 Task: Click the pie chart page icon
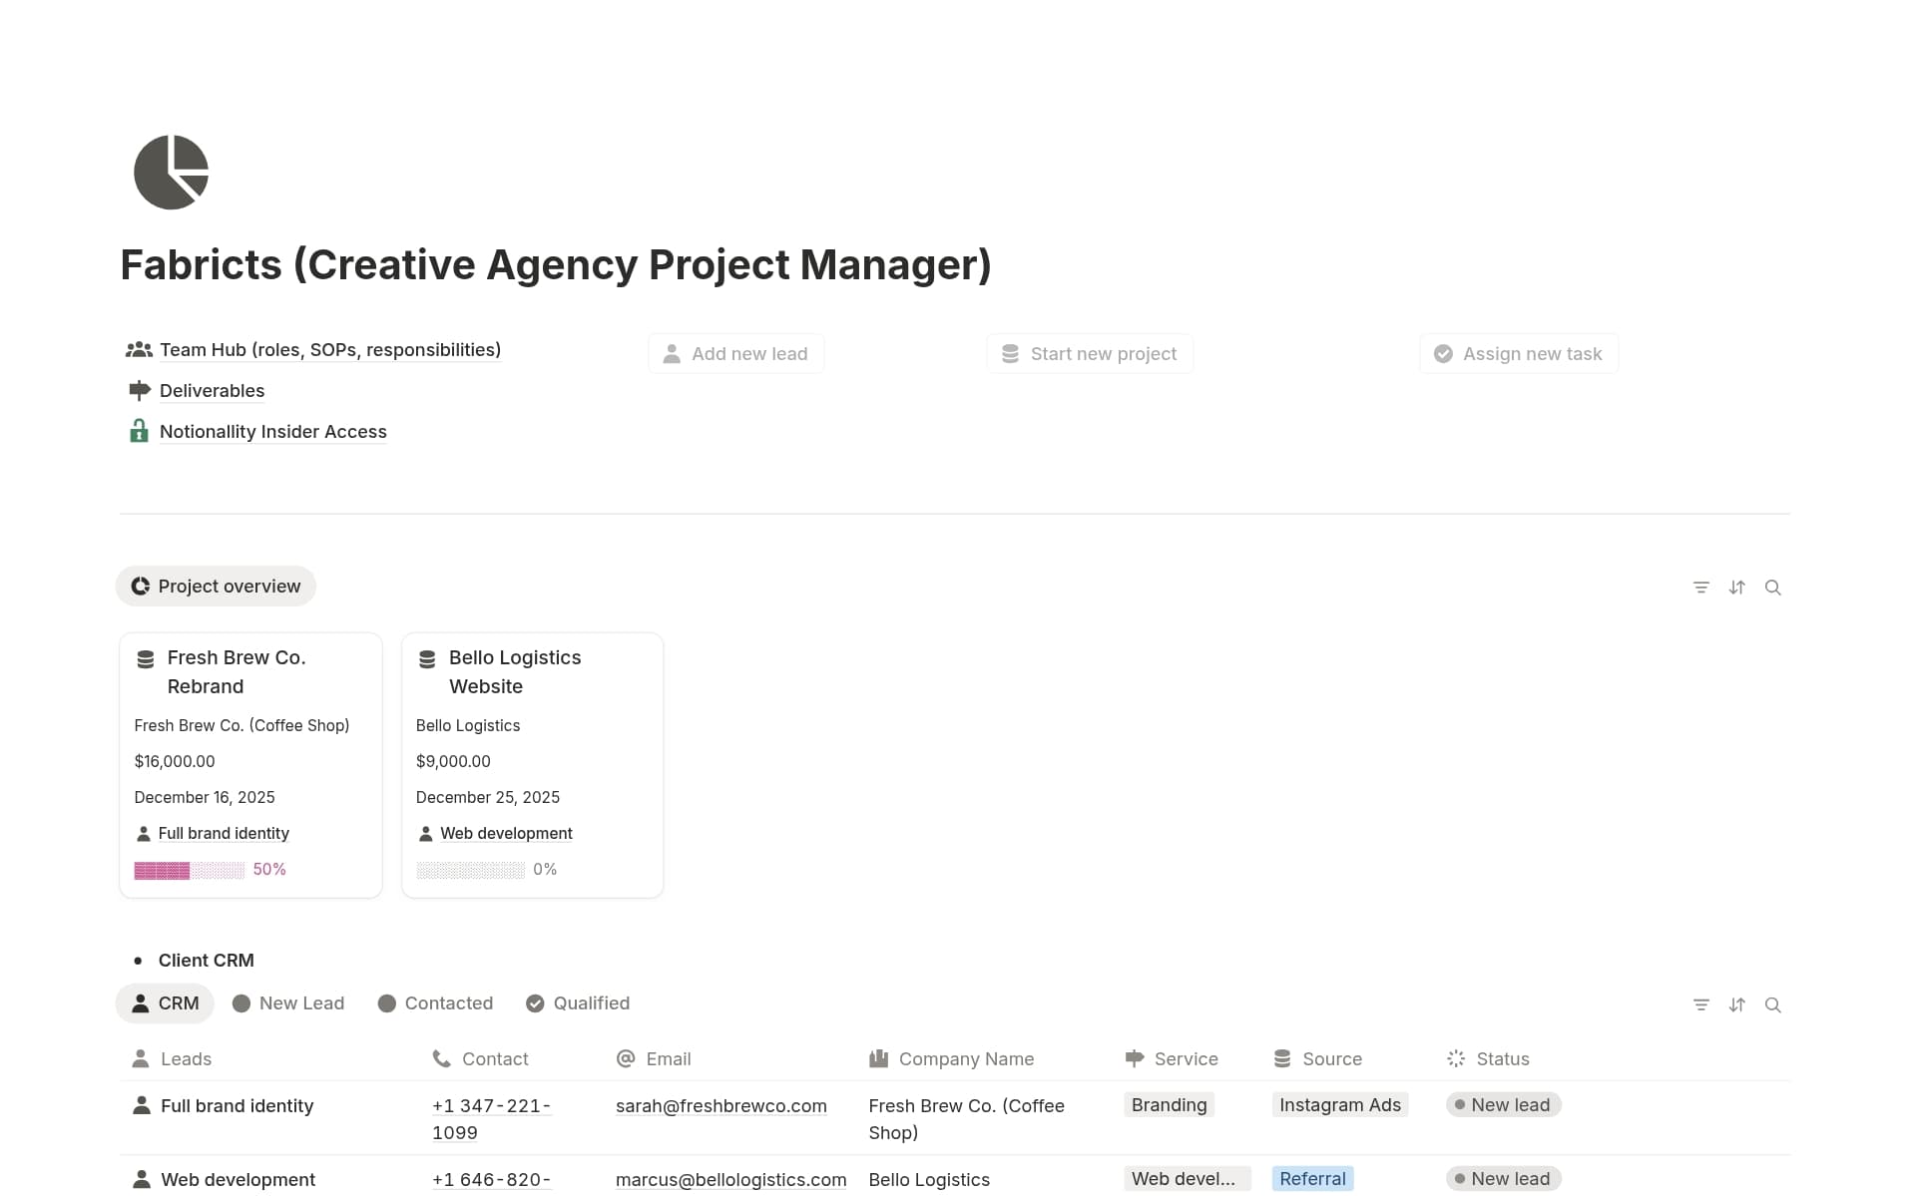[x=171, y=172]
